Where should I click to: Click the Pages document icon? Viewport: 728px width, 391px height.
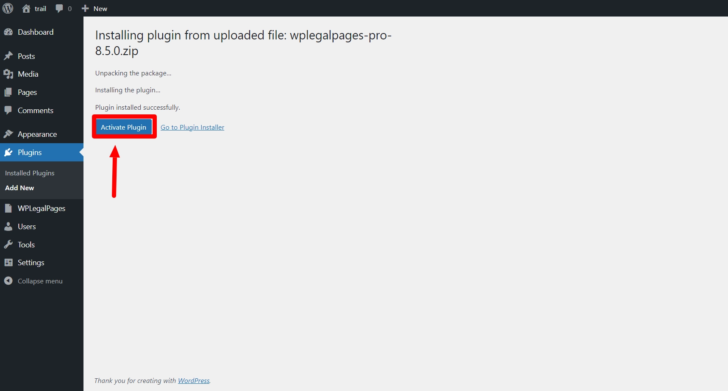point(9,92)
